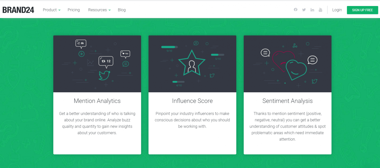Open the Twitter social icon in header
Viewport: 380px width, 168px height.
pos(304,10)
